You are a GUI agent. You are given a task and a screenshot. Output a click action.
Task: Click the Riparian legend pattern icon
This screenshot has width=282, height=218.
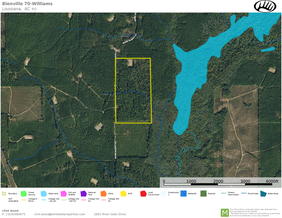(x=203, y=194)
